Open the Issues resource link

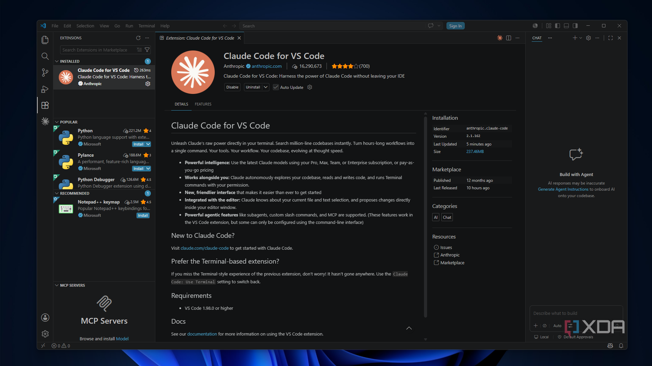[446, 247]
